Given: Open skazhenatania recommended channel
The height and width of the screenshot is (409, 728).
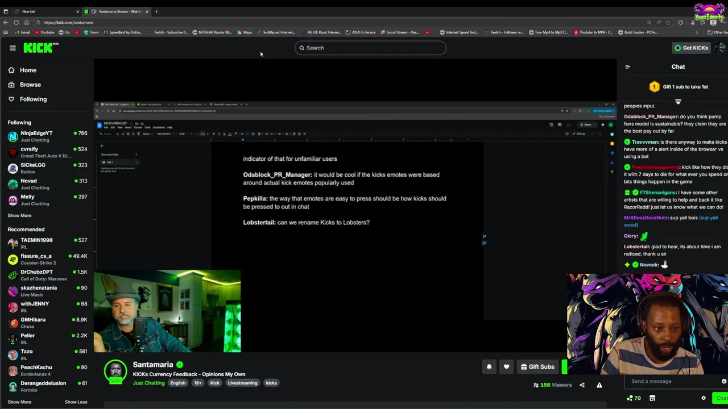Looking at the screenshot, I should [47, 291].
